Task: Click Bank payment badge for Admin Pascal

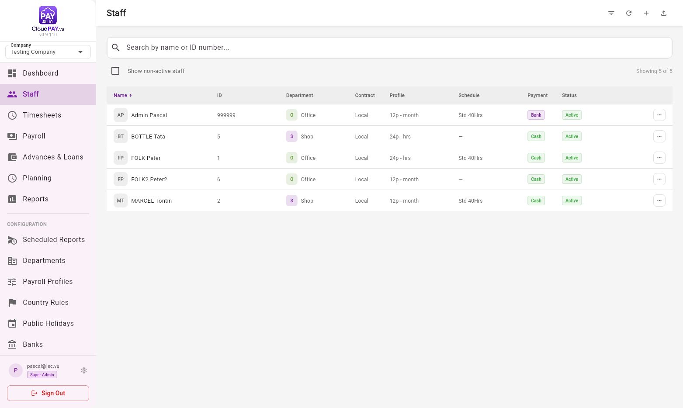Action: (536, 115)
